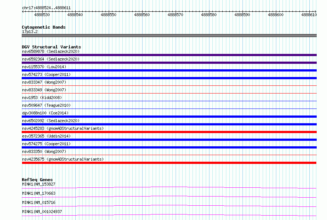
Task: Click the blue bar under nsv1155370
Action: 169,70
